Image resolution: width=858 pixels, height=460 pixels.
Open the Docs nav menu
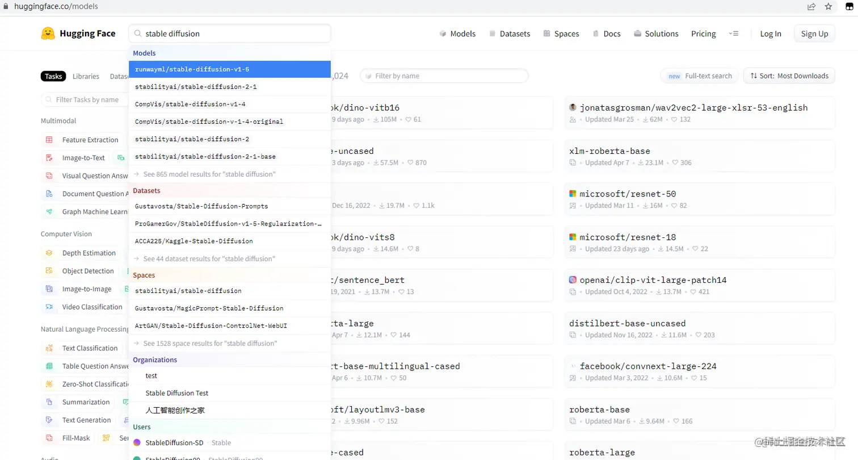click(607, 34)
